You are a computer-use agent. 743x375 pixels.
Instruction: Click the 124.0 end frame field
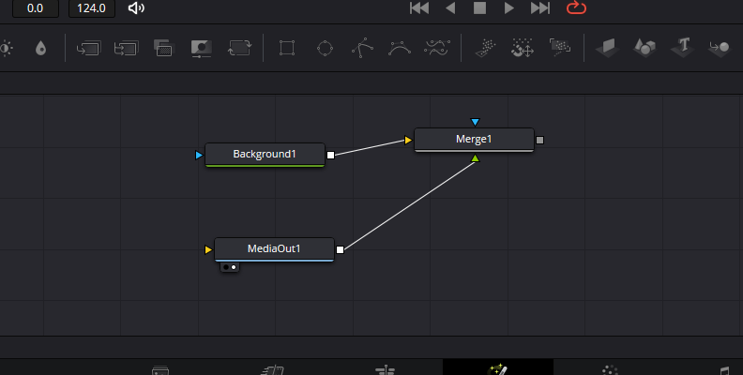tap(92, 8)
